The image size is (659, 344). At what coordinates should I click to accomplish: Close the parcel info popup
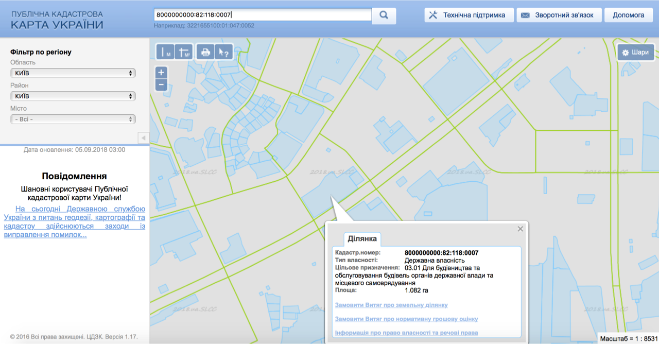tap(520, 229)
